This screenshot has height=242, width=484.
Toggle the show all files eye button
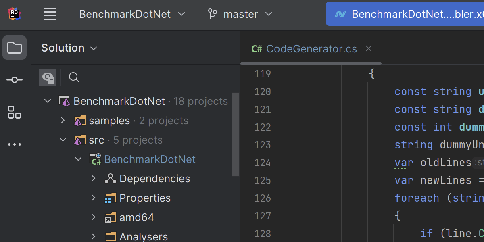(x=48, y=77)
